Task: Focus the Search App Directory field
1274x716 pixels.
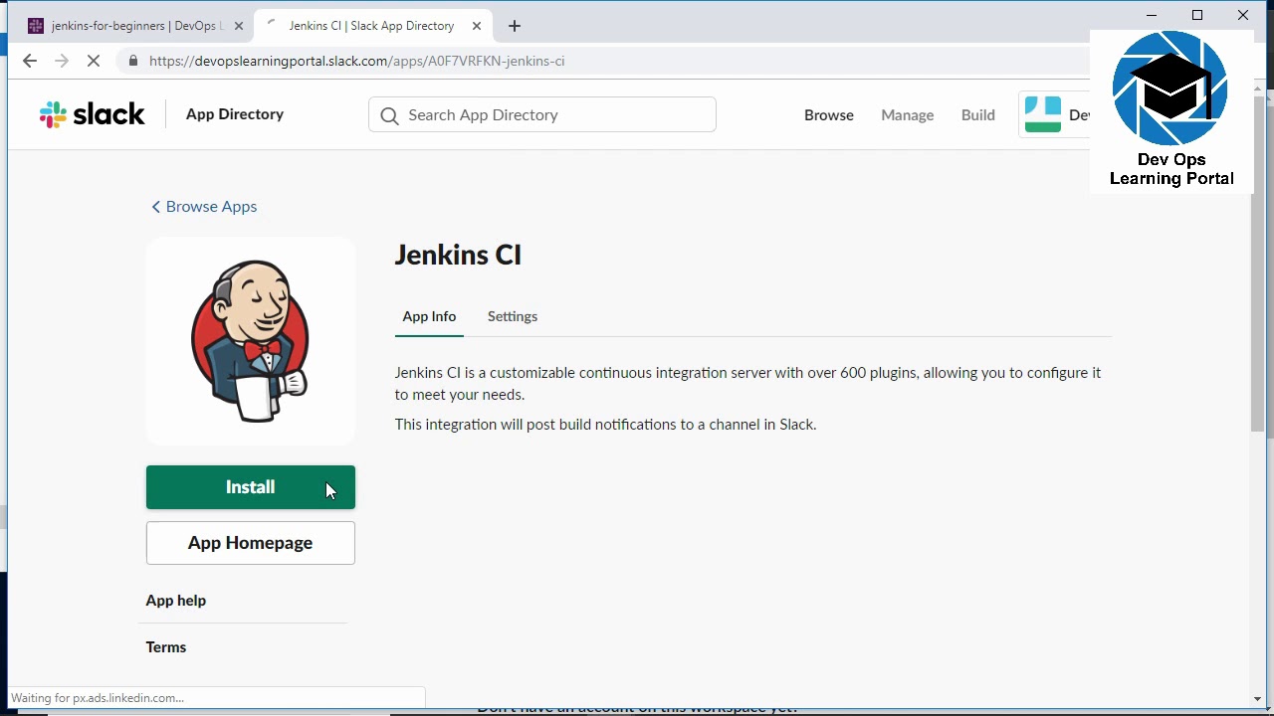Action: pos(542,115)
